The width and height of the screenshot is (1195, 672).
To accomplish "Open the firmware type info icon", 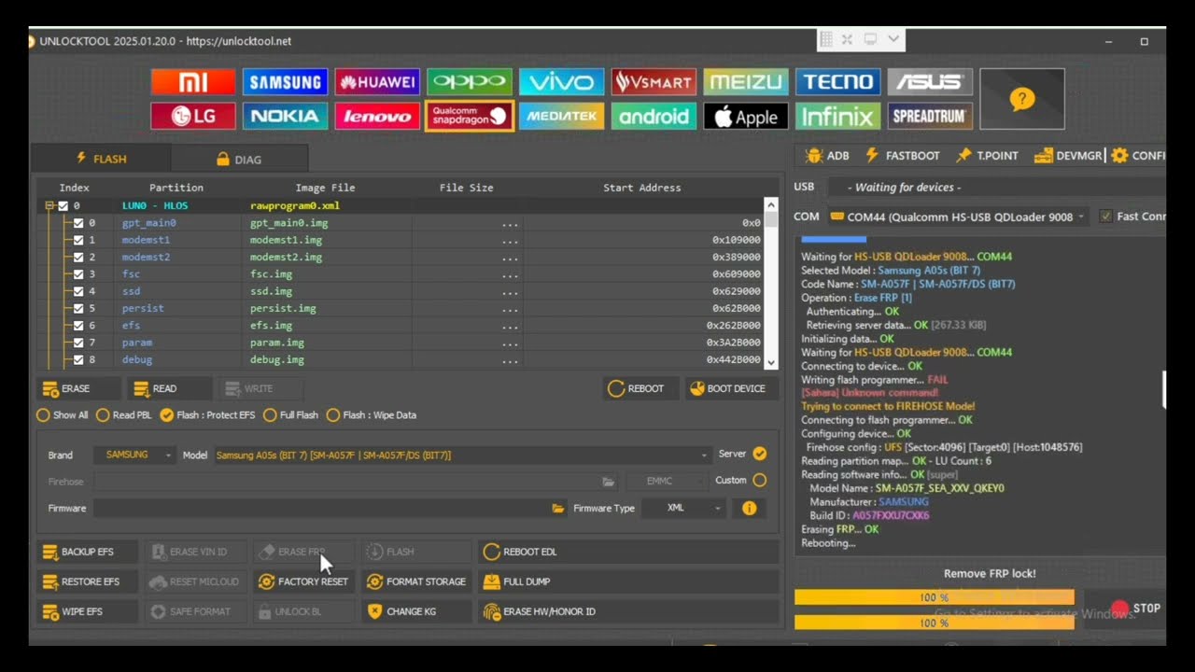I will tap(749, 509).
